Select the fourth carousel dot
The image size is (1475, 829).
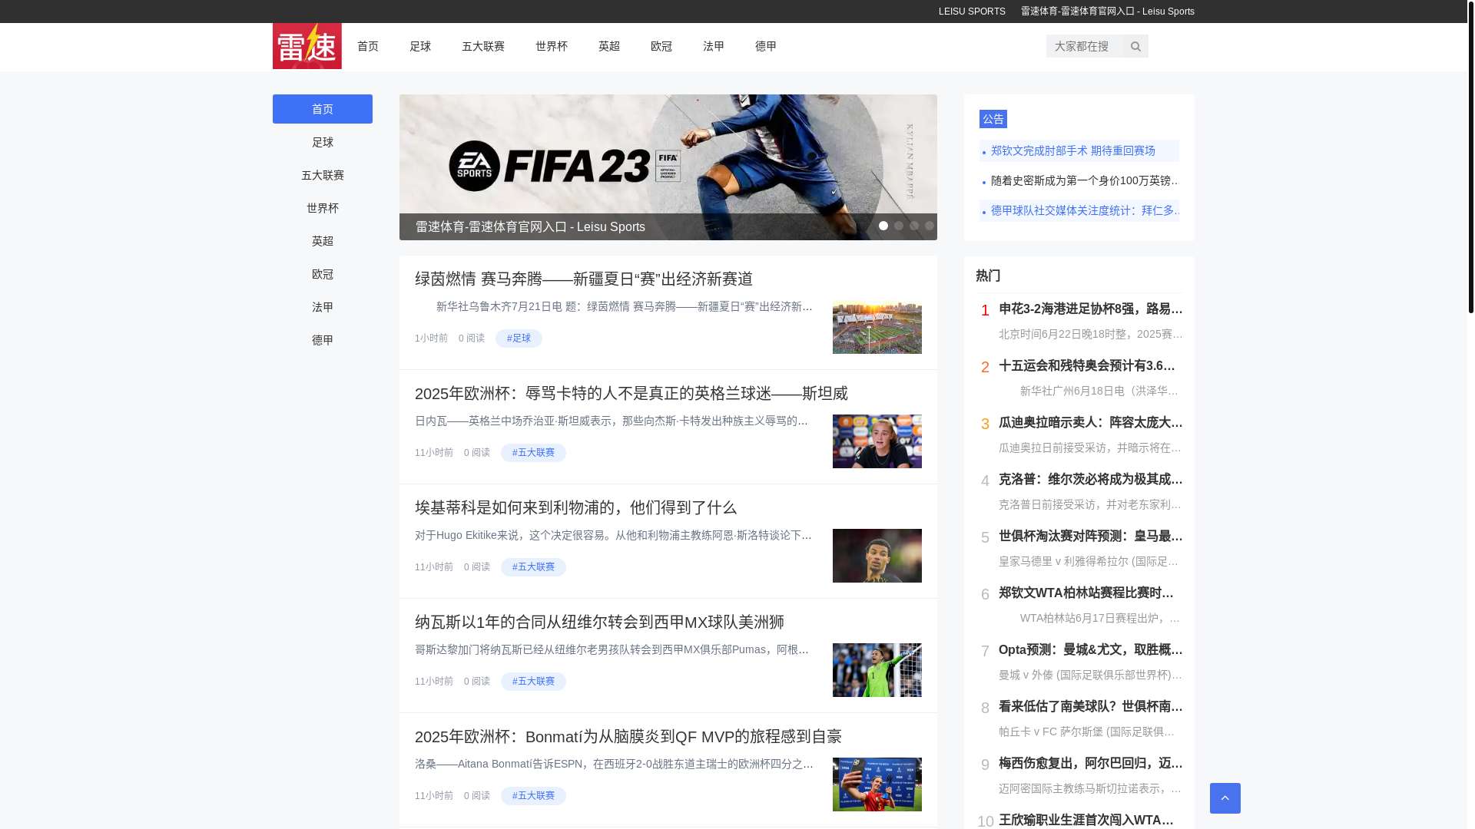pos(930,226)
